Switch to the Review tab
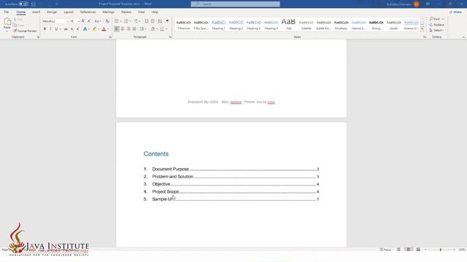The height and width of the screenshot is (262, 467). click(126, 12)
